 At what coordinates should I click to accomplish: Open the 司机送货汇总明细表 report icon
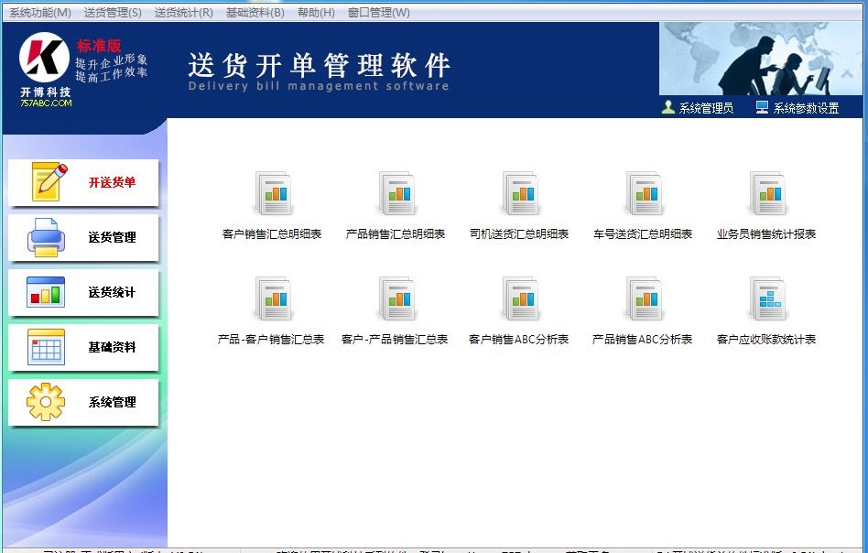click(521, 194)
